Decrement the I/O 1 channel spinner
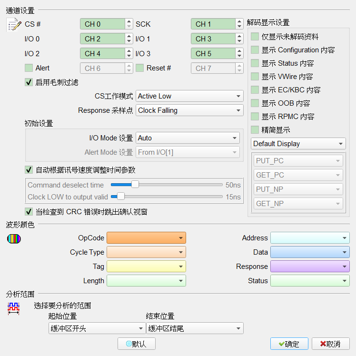The image size is (356, 356). pos(239,41)
